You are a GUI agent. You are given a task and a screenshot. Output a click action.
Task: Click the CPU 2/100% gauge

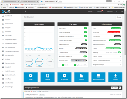[50, 61]
